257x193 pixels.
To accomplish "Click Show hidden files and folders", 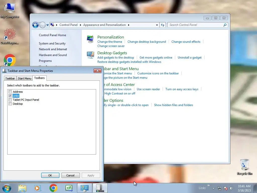I will 173,105.
